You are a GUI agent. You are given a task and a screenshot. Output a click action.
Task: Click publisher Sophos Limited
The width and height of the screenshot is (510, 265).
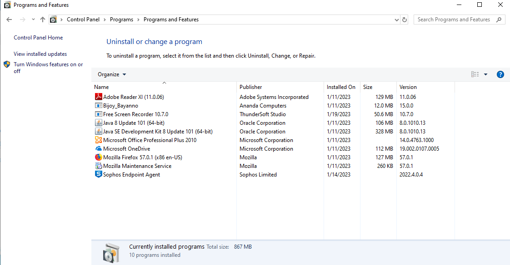click(258, 174)
